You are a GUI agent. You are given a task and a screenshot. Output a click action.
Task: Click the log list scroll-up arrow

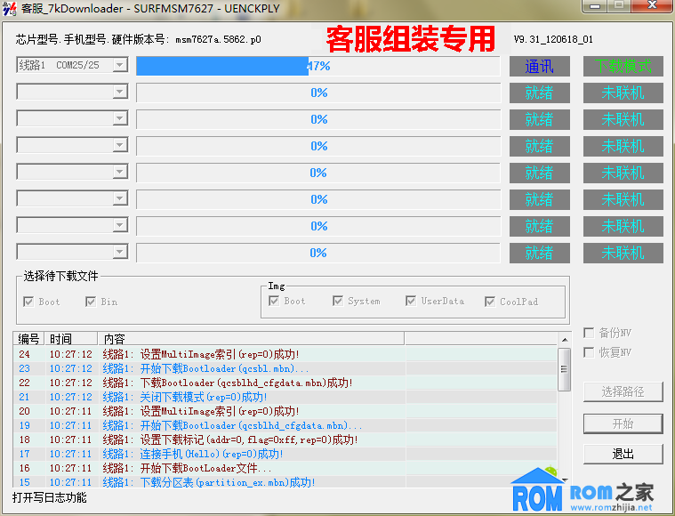565,340
